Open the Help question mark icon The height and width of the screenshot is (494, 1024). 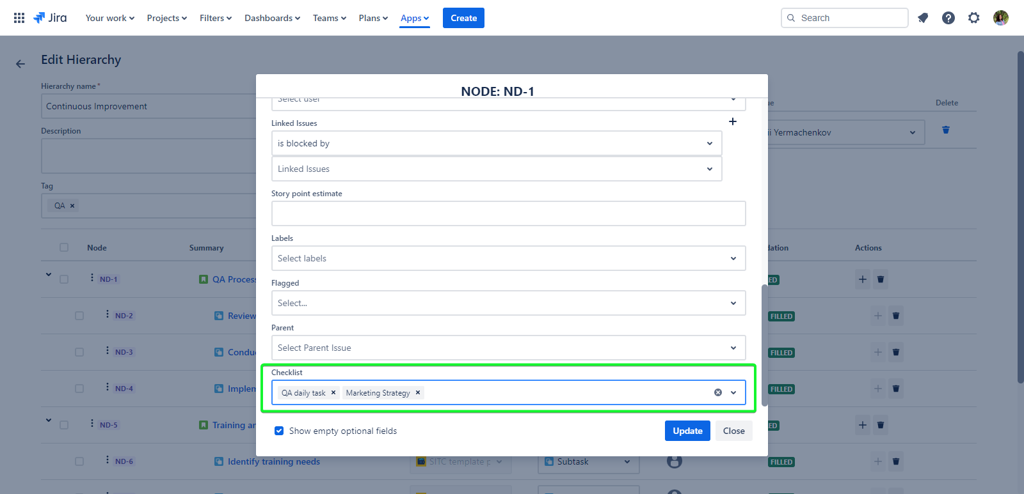tap(948, 18)
